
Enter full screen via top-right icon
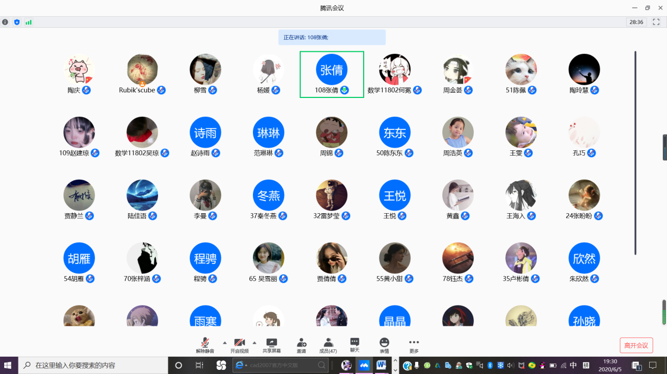point(656,22)
